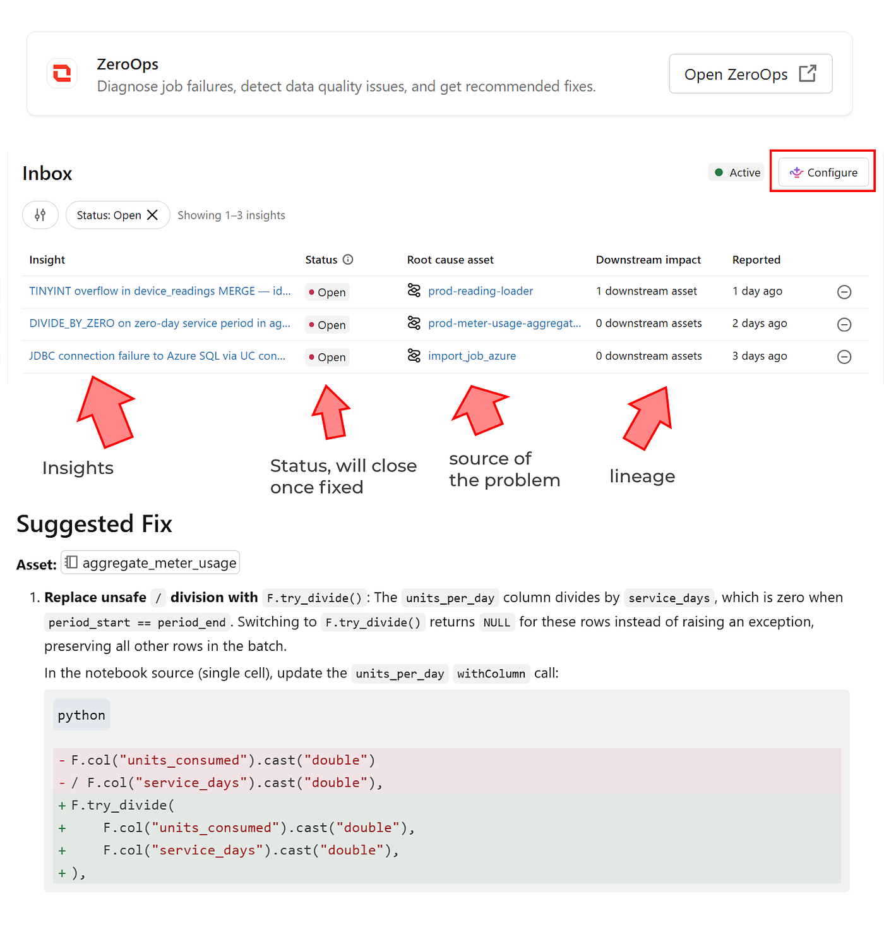Open the Configure button in Inbox

(x=823, y=173)
